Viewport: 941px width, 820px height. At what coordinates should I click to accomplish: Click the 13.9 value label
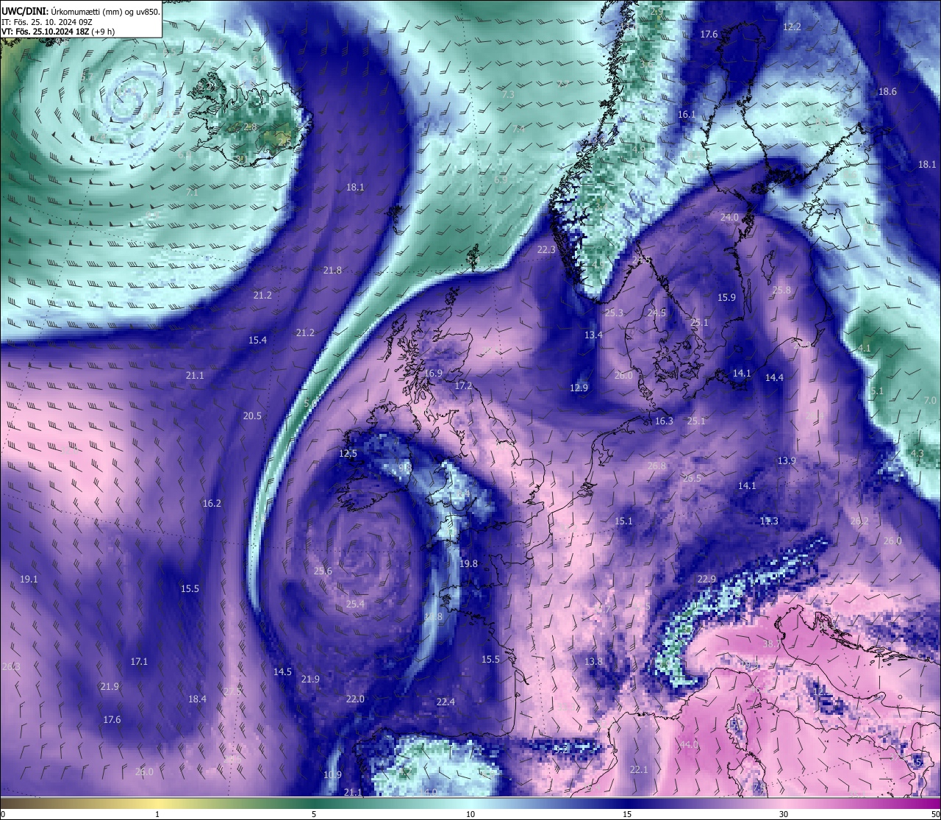tap(787, 460)
